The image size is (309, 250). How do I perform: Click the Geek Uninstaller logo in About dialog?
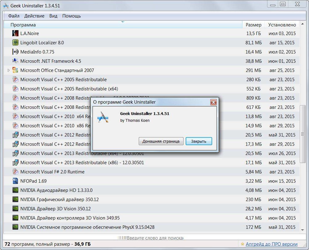click(103, 117)
